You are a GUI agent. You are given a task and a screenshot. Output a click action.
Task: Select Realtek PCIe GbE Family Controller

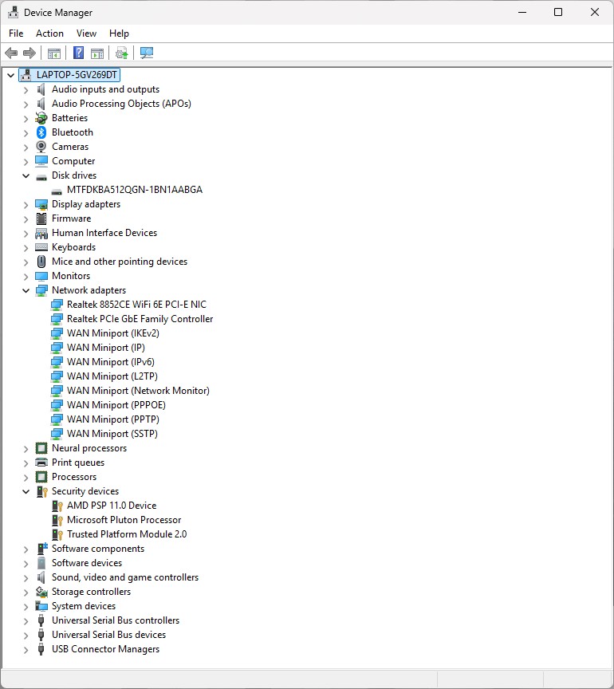pyautogui.click(x=140, y=319)
